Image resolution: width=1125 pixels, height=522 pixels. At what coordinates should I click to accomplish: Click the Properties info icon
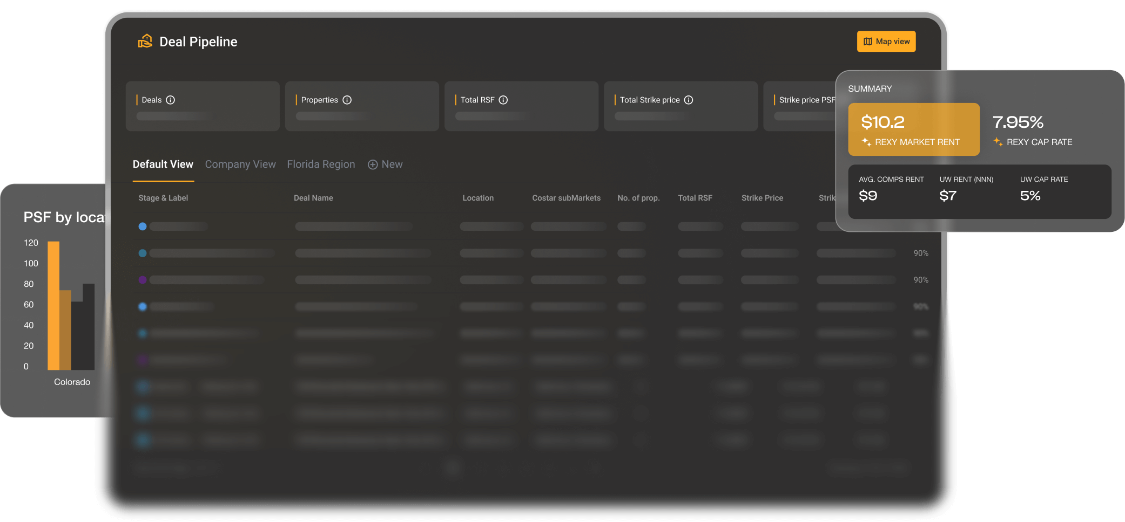347,100
